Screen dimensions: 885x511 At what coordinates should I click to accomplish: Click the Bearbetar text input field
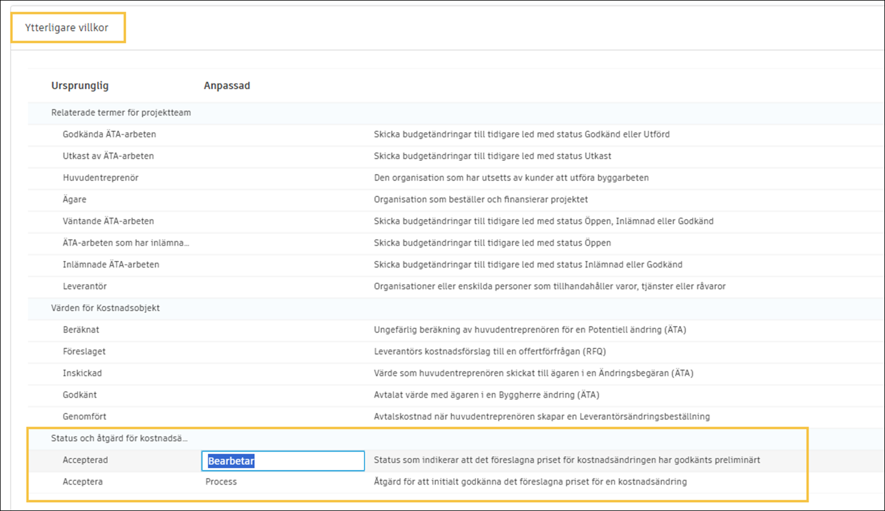click(x=283, y=461)
